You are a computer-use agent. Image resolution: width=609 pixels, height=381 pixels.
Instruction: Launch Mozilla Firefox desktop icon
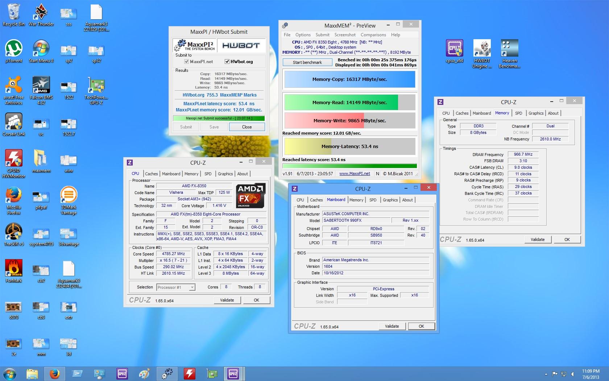14,201
